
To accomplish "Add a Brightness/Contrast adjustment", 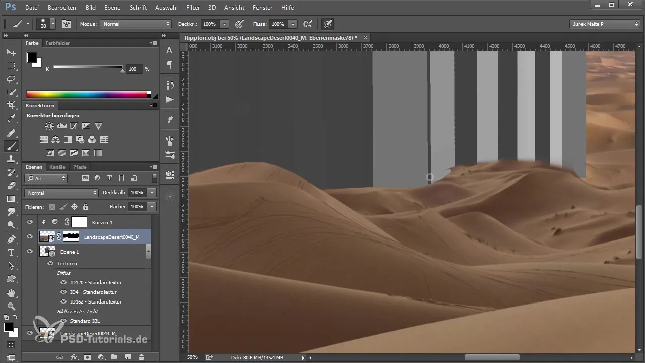I will click(49, 126).
